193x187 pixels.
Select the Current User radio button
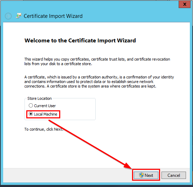point(31,105)
